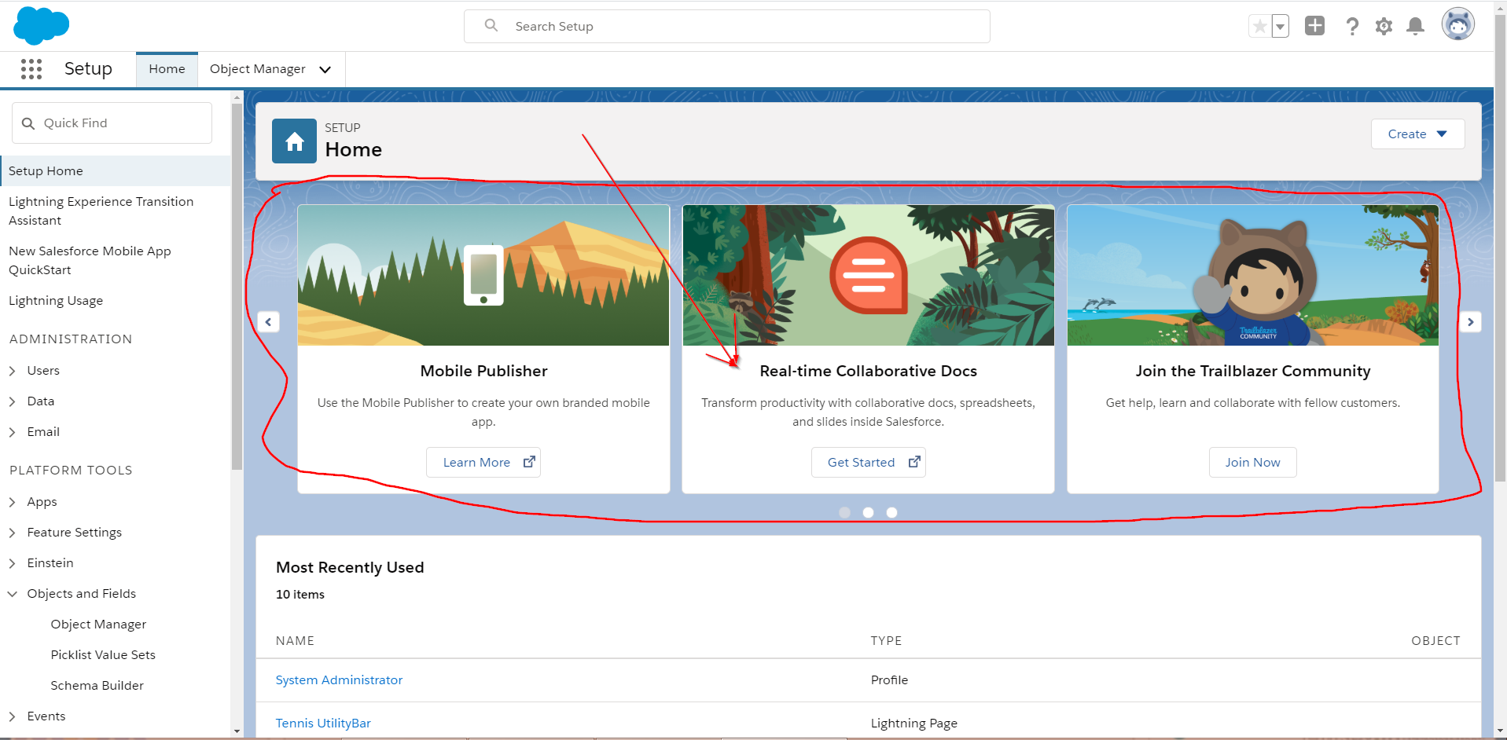1507x740 pixels.
Task: Click Get Started on Collaborative Docs card
Action: tap(867, 463)
